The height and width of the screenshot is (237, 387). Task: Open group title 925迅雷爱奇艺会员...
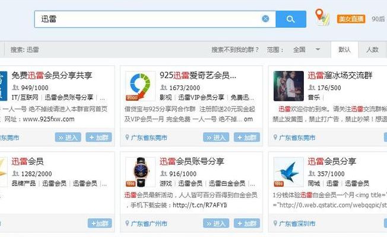coord(198,75)
